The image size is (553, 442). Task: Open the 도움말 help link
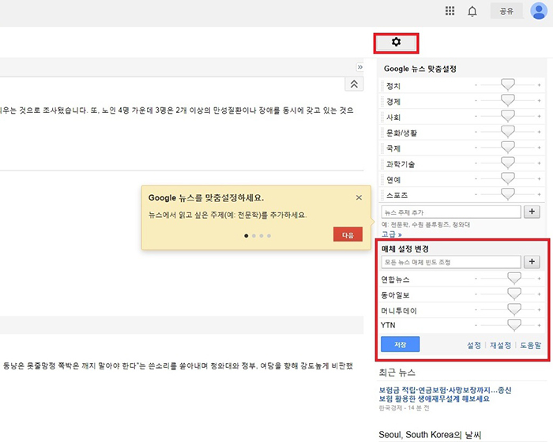tap(529, 345)
